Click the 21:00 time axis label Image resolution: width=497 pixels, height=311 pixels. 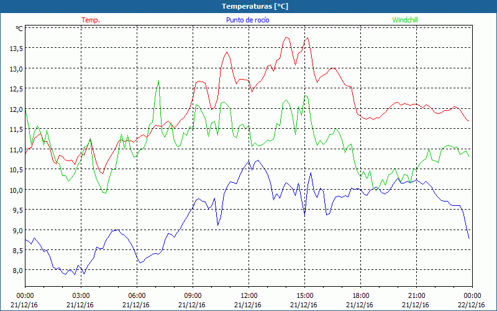point(416,296)
